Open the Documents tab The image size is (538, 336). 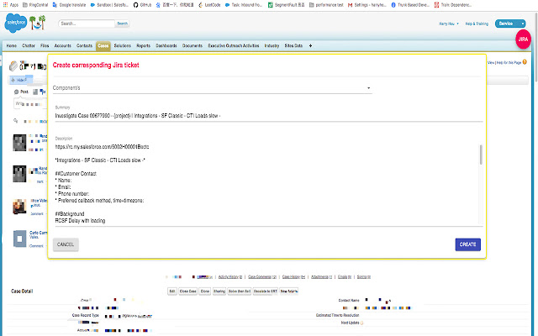pos(193,45)
